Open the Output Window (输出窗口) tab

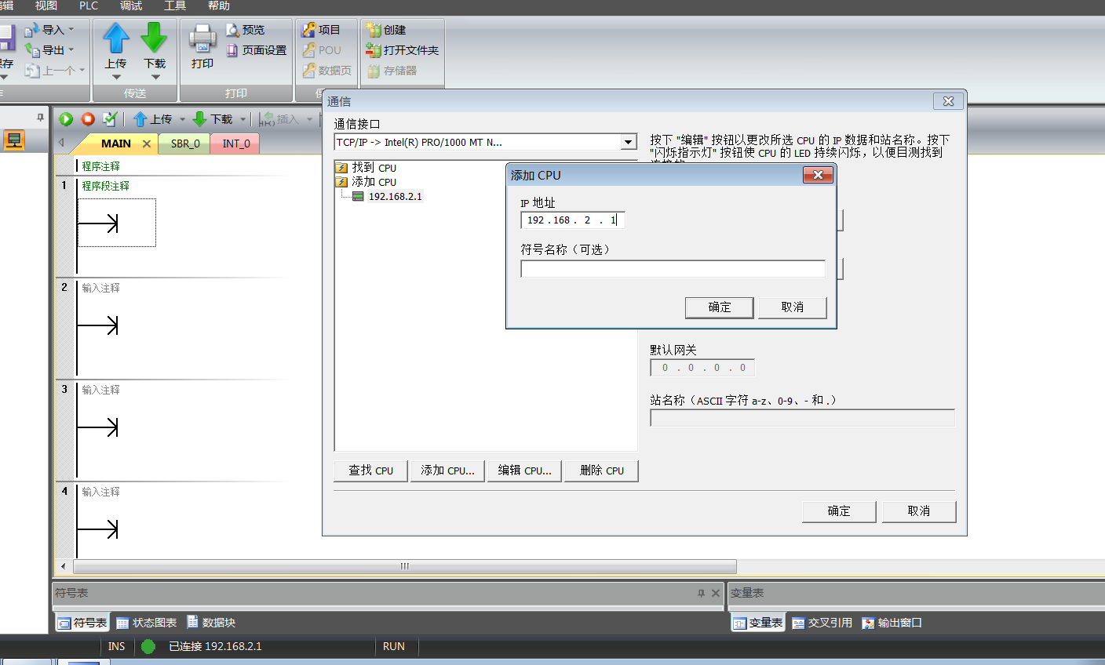tap(892, 623)
